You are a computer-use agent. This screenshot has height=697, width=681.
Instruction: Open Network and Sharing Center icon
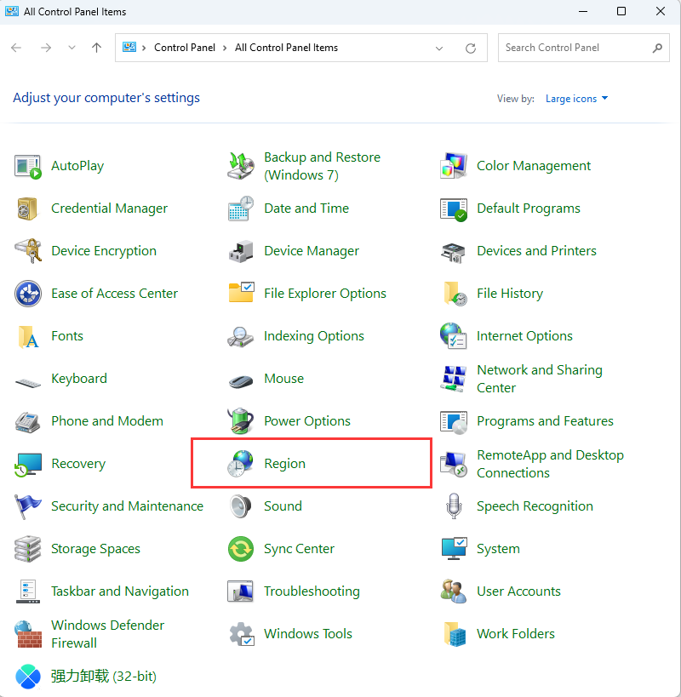click(x=453, y=379)
